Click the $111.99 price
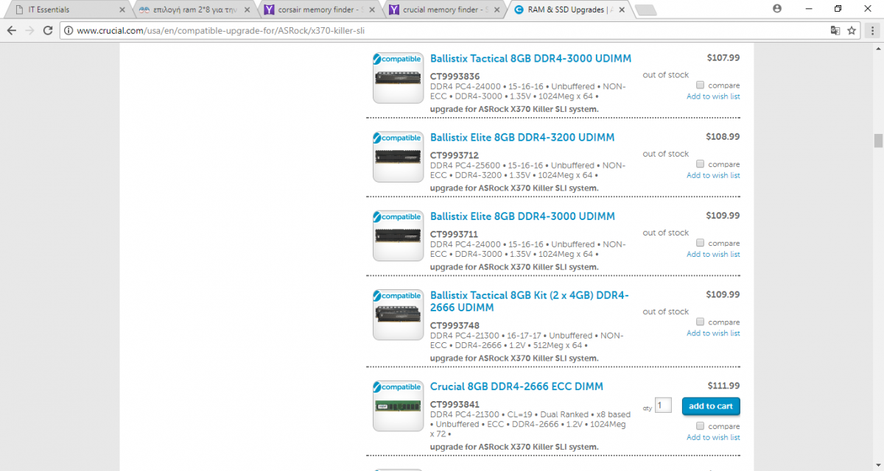This screenshot has width=884, height=471. (723, 386)
